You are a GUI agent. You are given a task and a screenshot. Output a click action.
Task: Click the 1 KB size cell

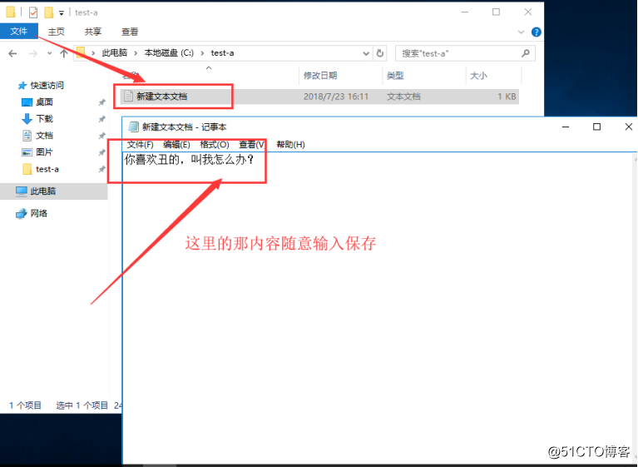pyautogui.click(x=507, y=97)
